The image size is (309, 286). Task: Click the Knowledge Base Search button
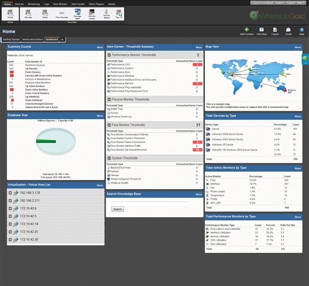click(x=118, y=209)
